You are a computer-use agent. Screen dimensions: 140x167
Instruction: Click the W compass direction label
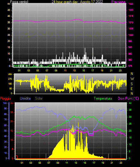point(132,79)
